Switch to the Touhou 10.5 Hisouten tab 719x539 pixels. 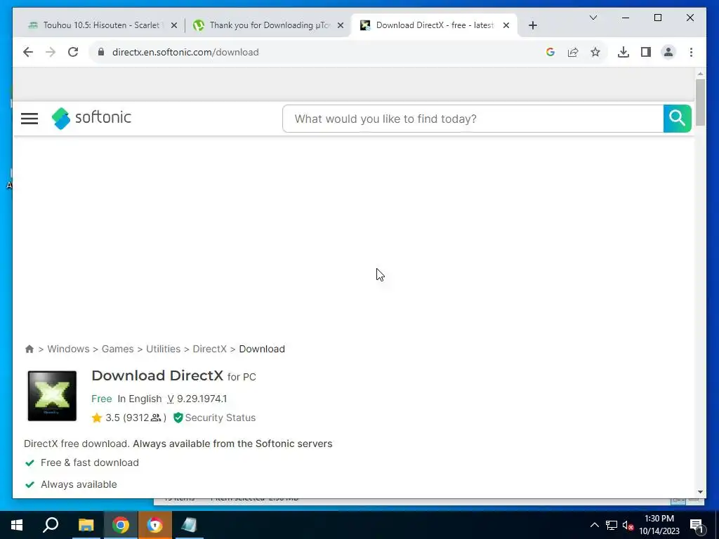[x=103, y=25]
